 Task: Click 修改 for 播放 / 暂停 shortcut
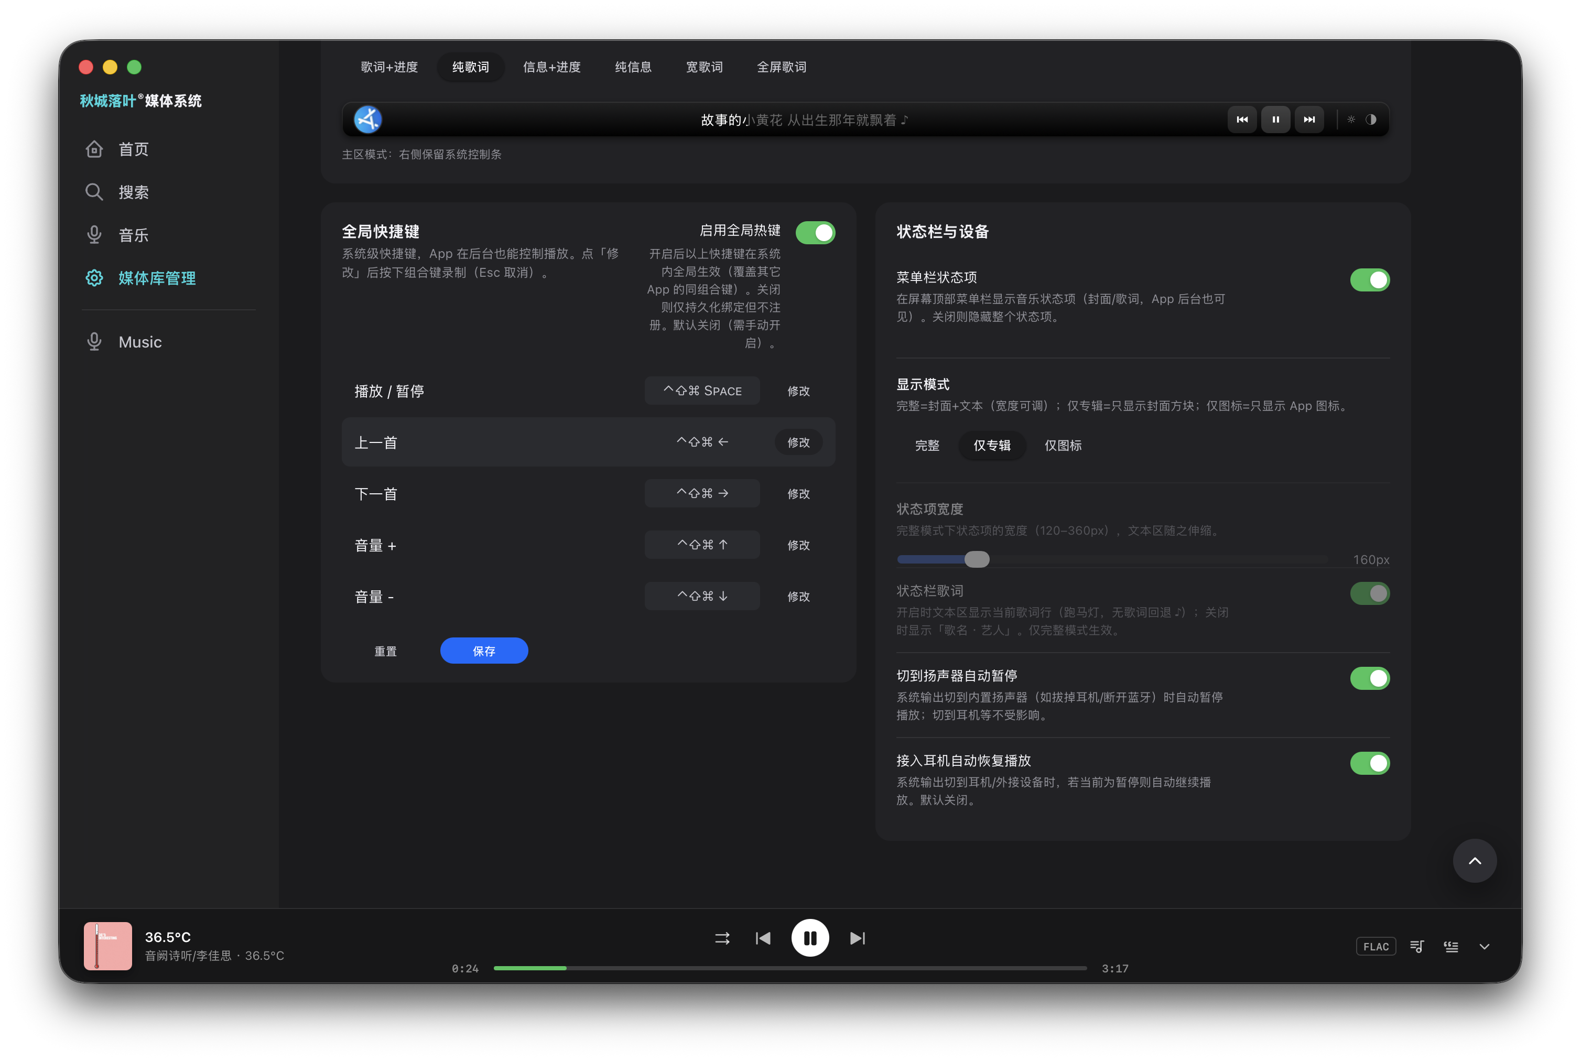798,391
